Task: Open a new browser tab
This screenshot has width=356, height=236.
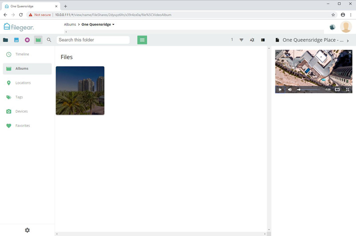Action: point(65,6)
